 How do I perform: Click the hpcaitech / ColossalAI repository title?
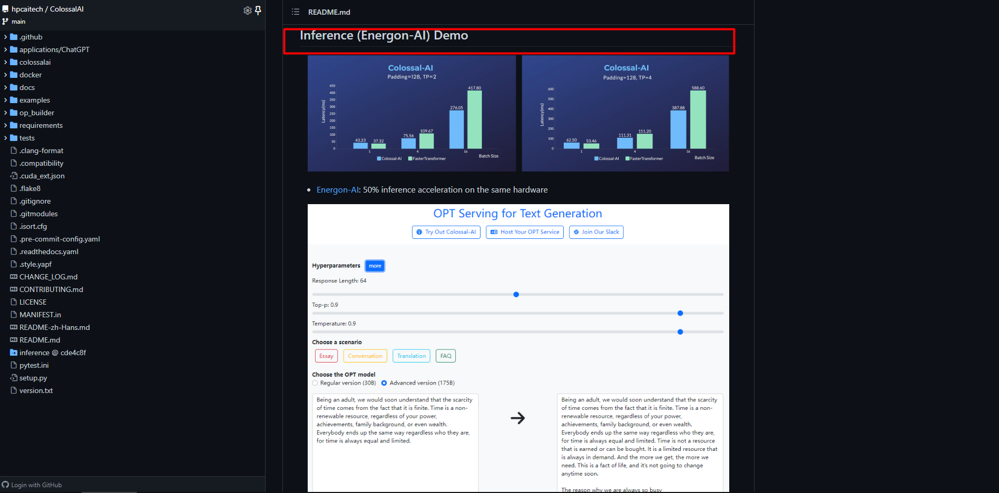pos(47,9)
